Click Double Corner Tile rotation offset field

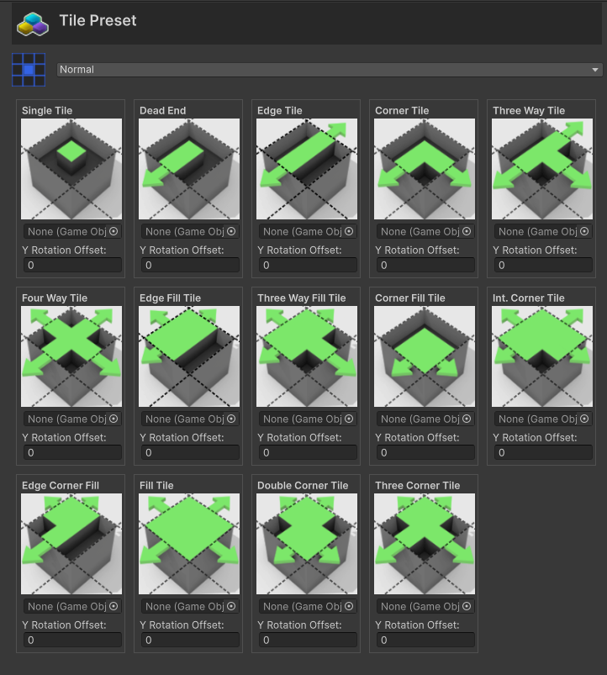tap(308, 641)
